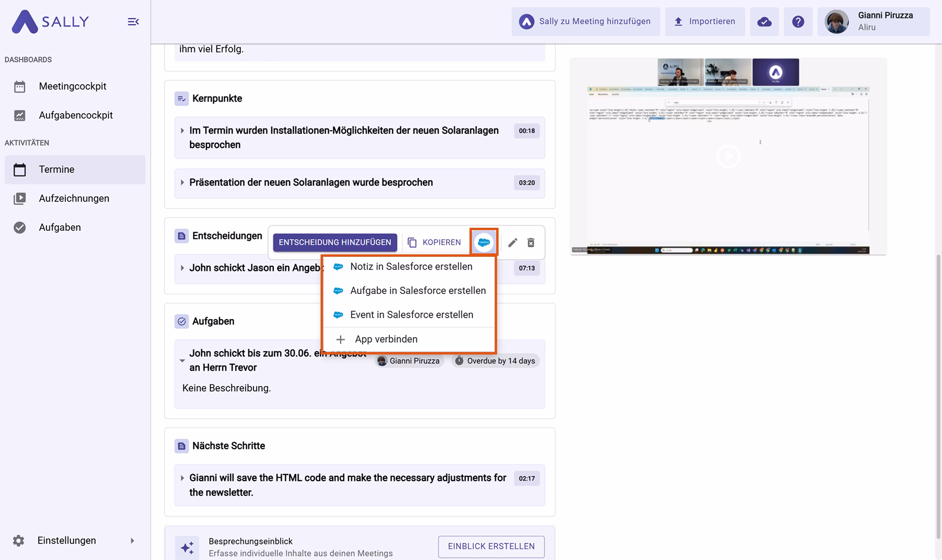Select App verbinden menu entry
Image resolution: width=942 pixels, height=560 pixels.
[409, 339]
